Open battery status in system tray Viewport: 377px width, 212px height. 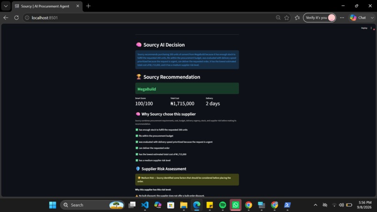[349, 205]
